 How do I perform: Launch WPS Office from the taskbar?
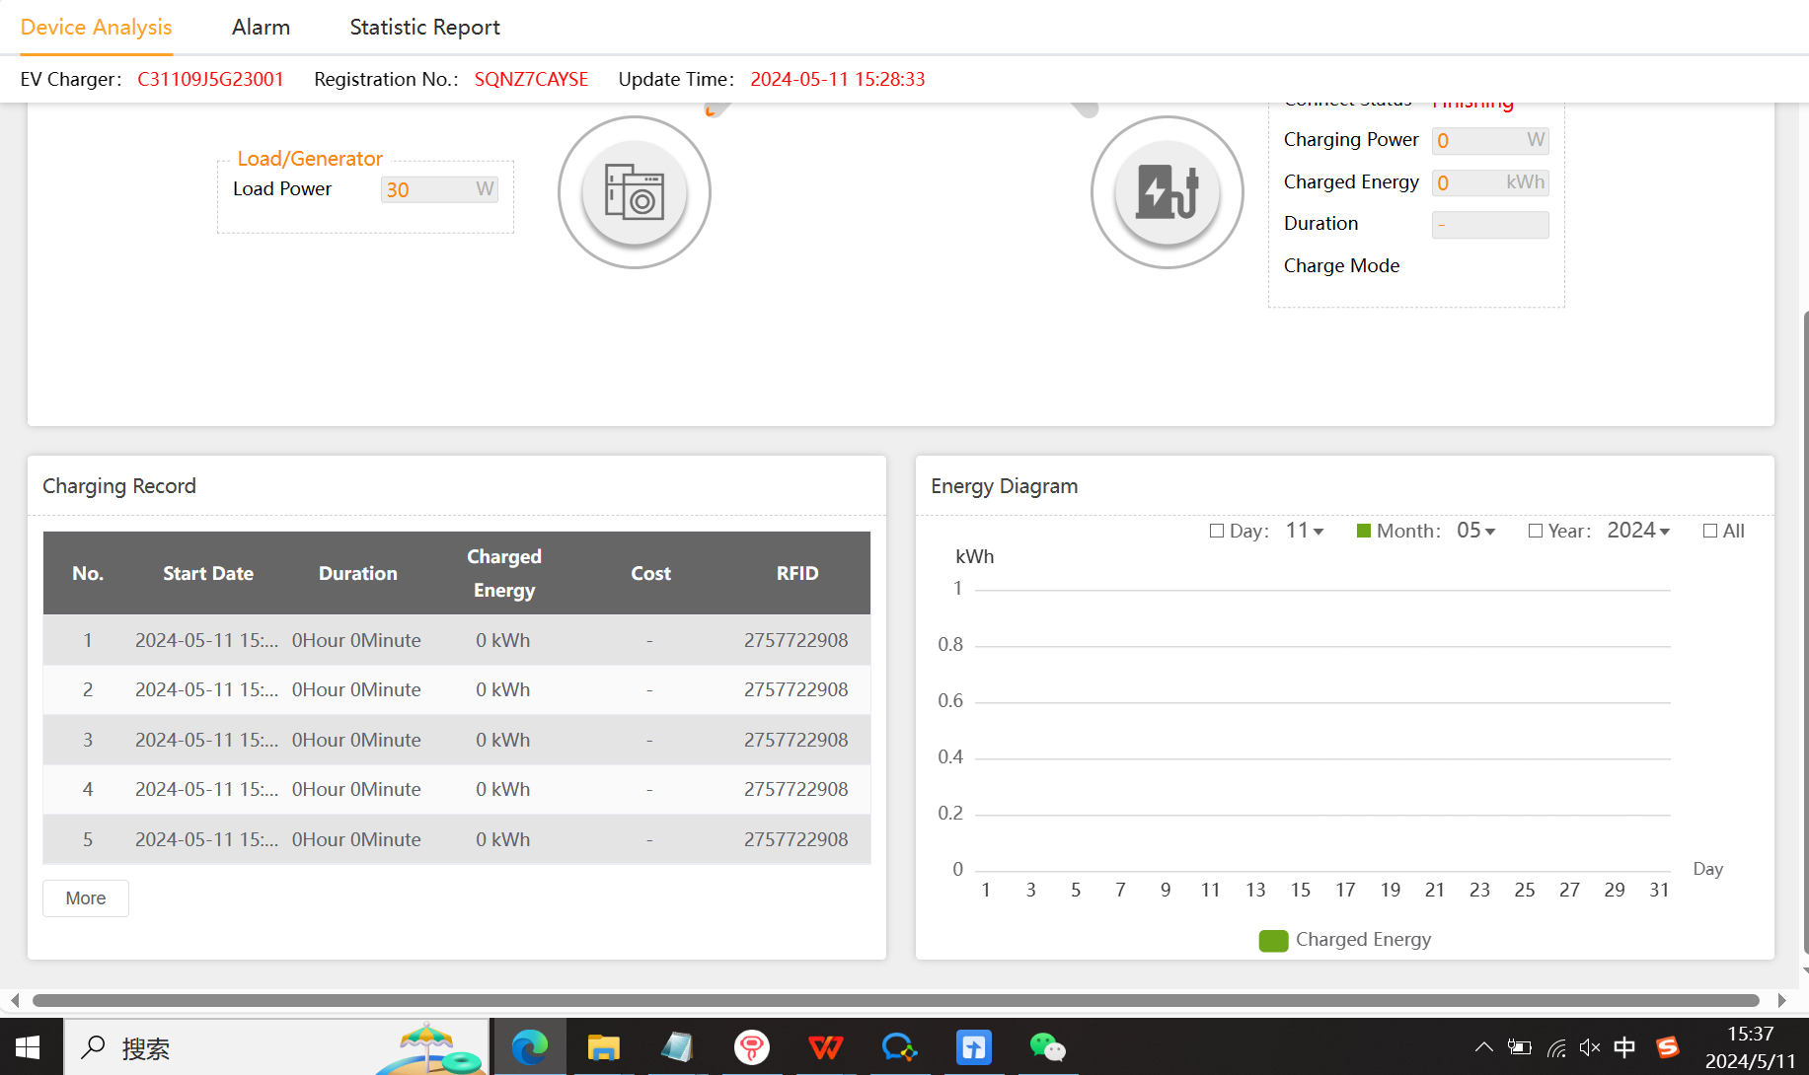[826, 1047]
